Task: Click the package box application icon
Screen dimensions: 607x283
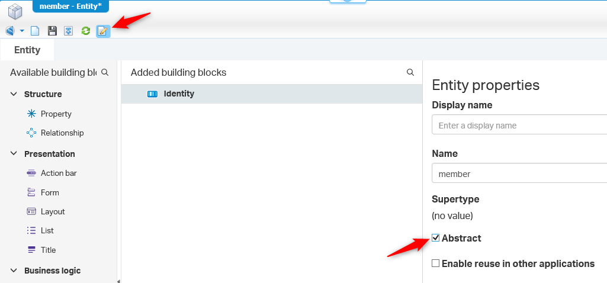Action: click(x=15, y=11)
